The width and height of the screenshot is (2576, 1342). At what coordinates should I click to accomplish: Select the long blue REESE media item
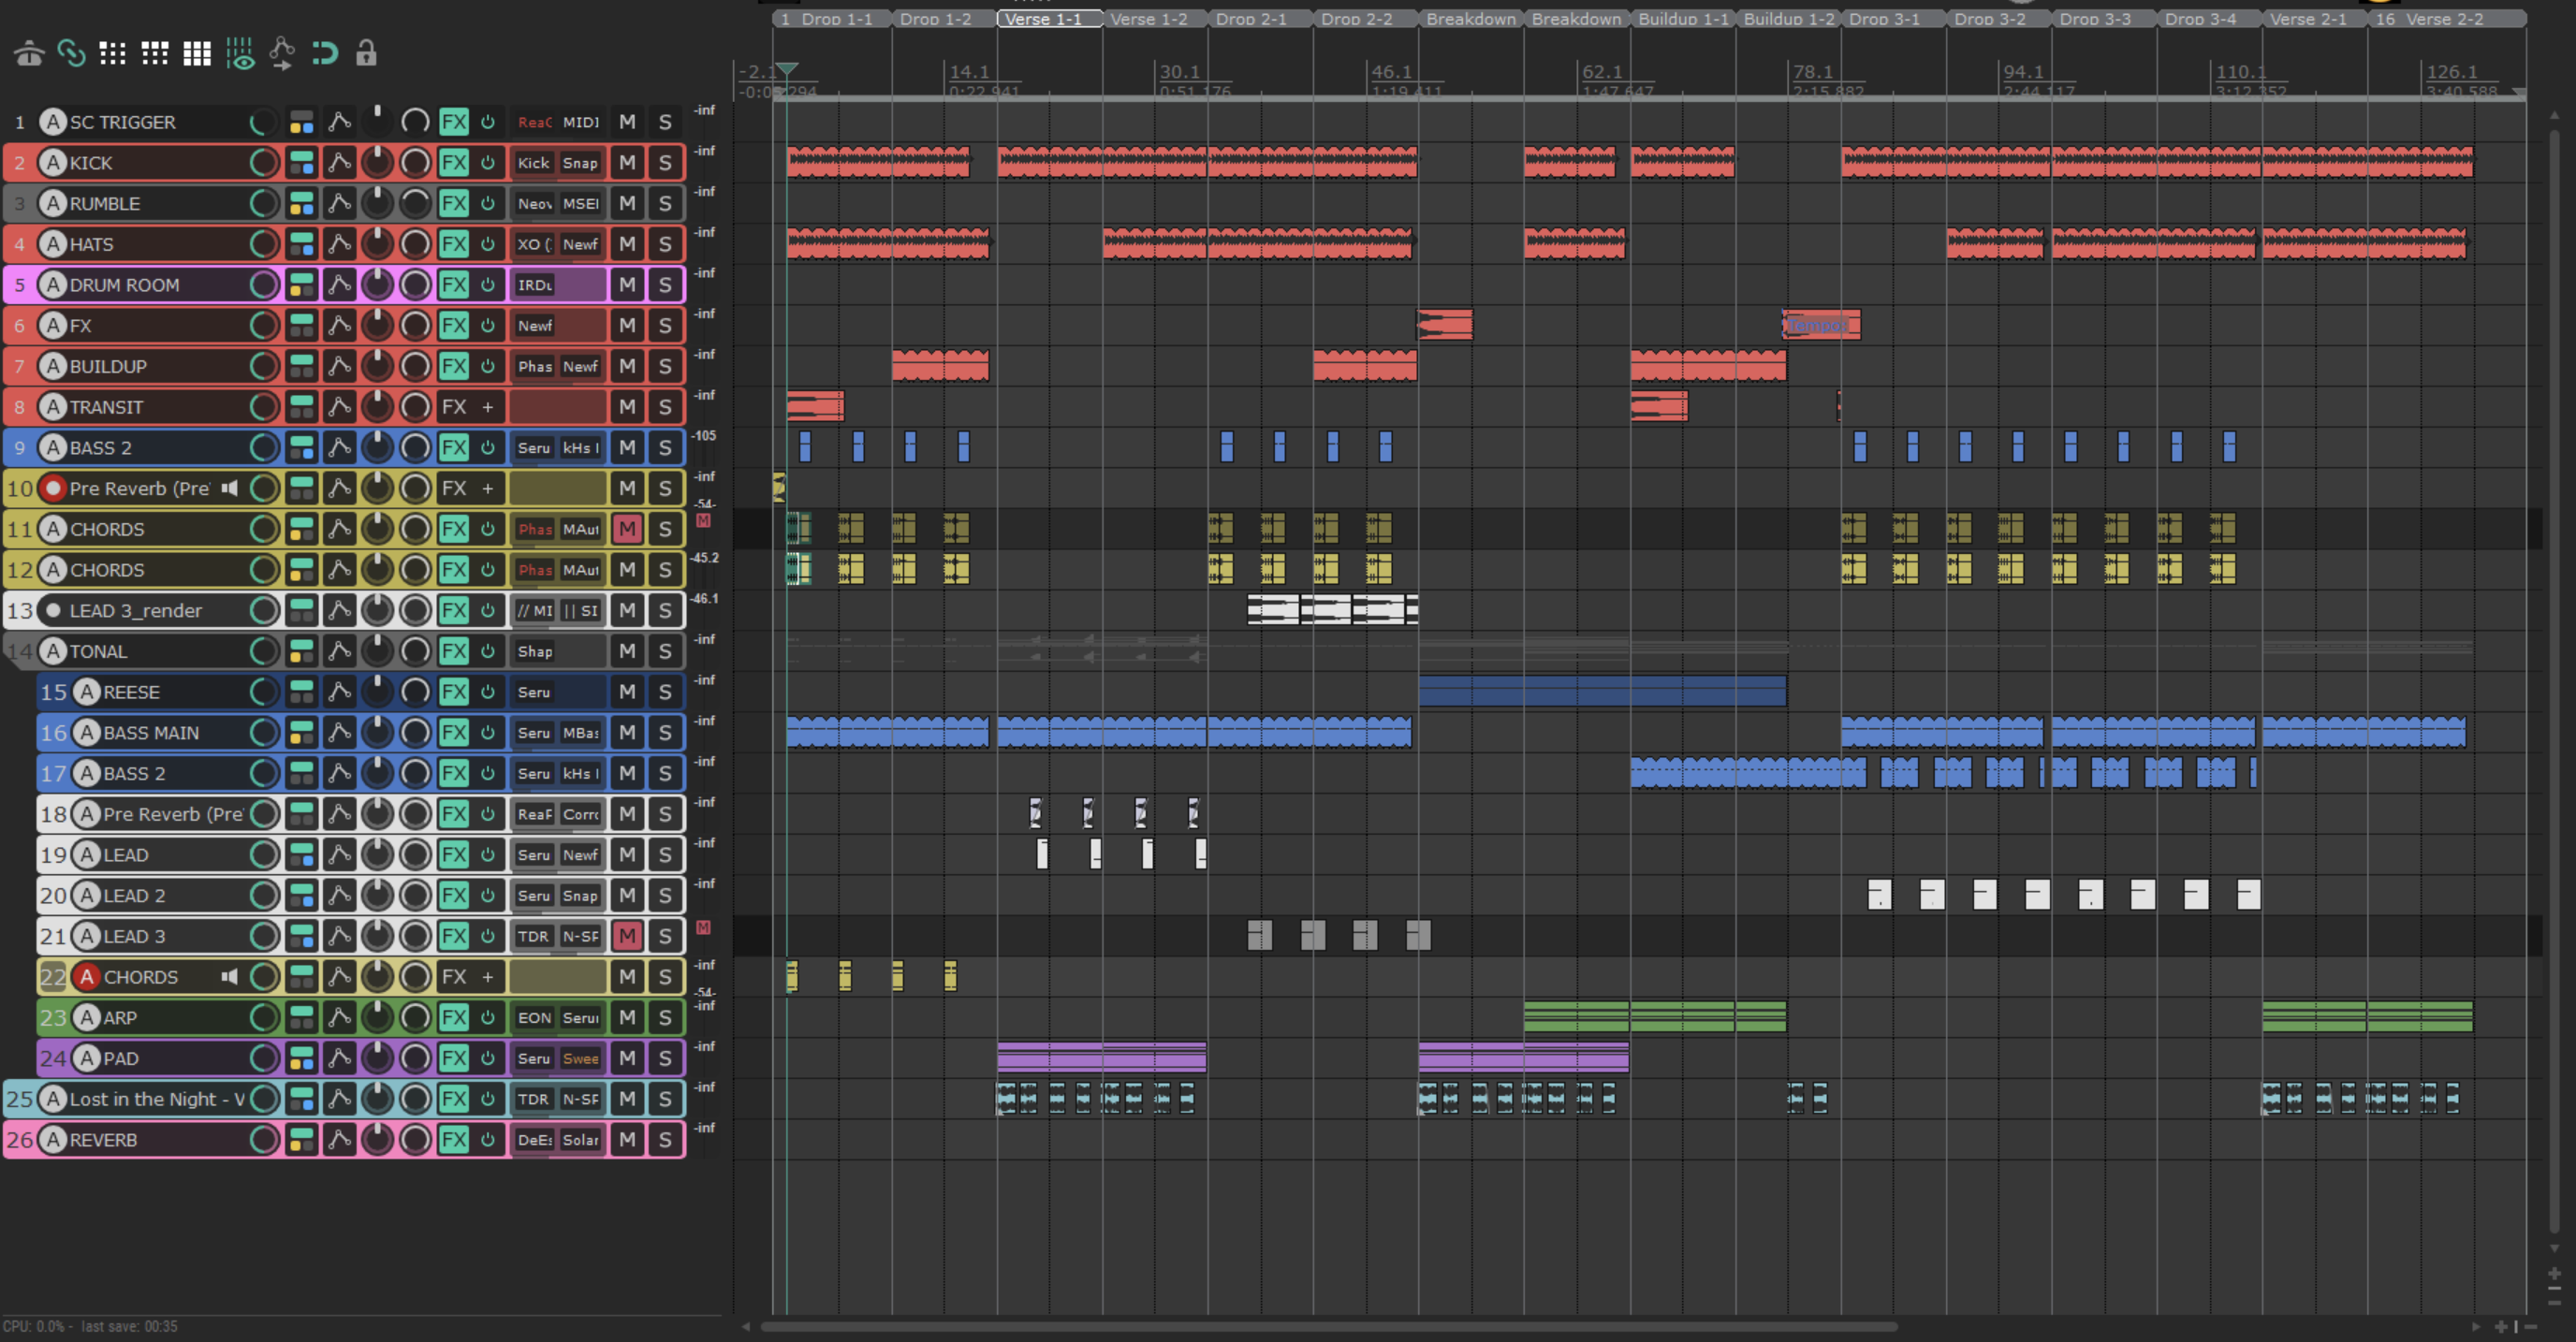click(1602, 692)
